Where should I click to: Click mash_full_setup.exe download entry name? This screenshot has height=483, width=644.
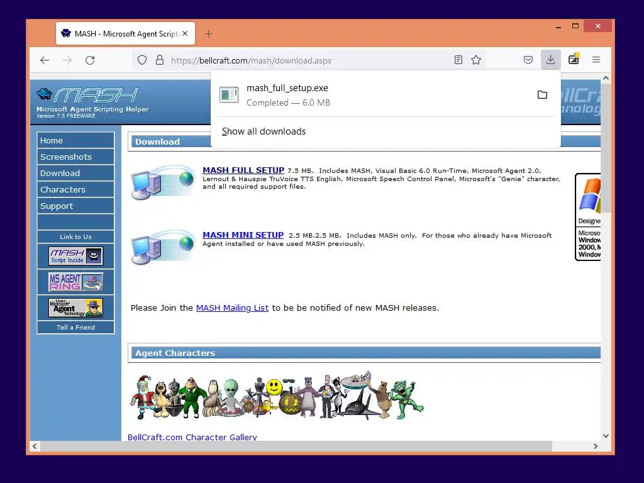tap(287, 88)
